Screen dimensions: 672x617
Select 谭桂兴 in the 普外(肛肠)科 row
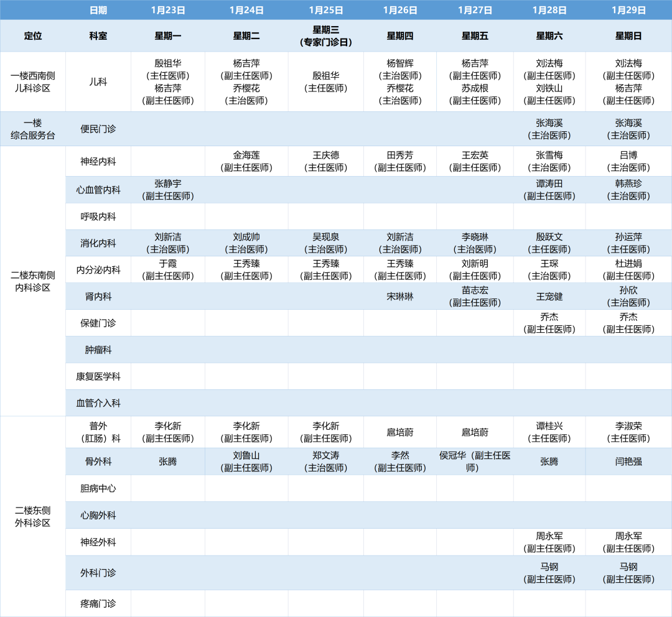[x=549, y=426]
